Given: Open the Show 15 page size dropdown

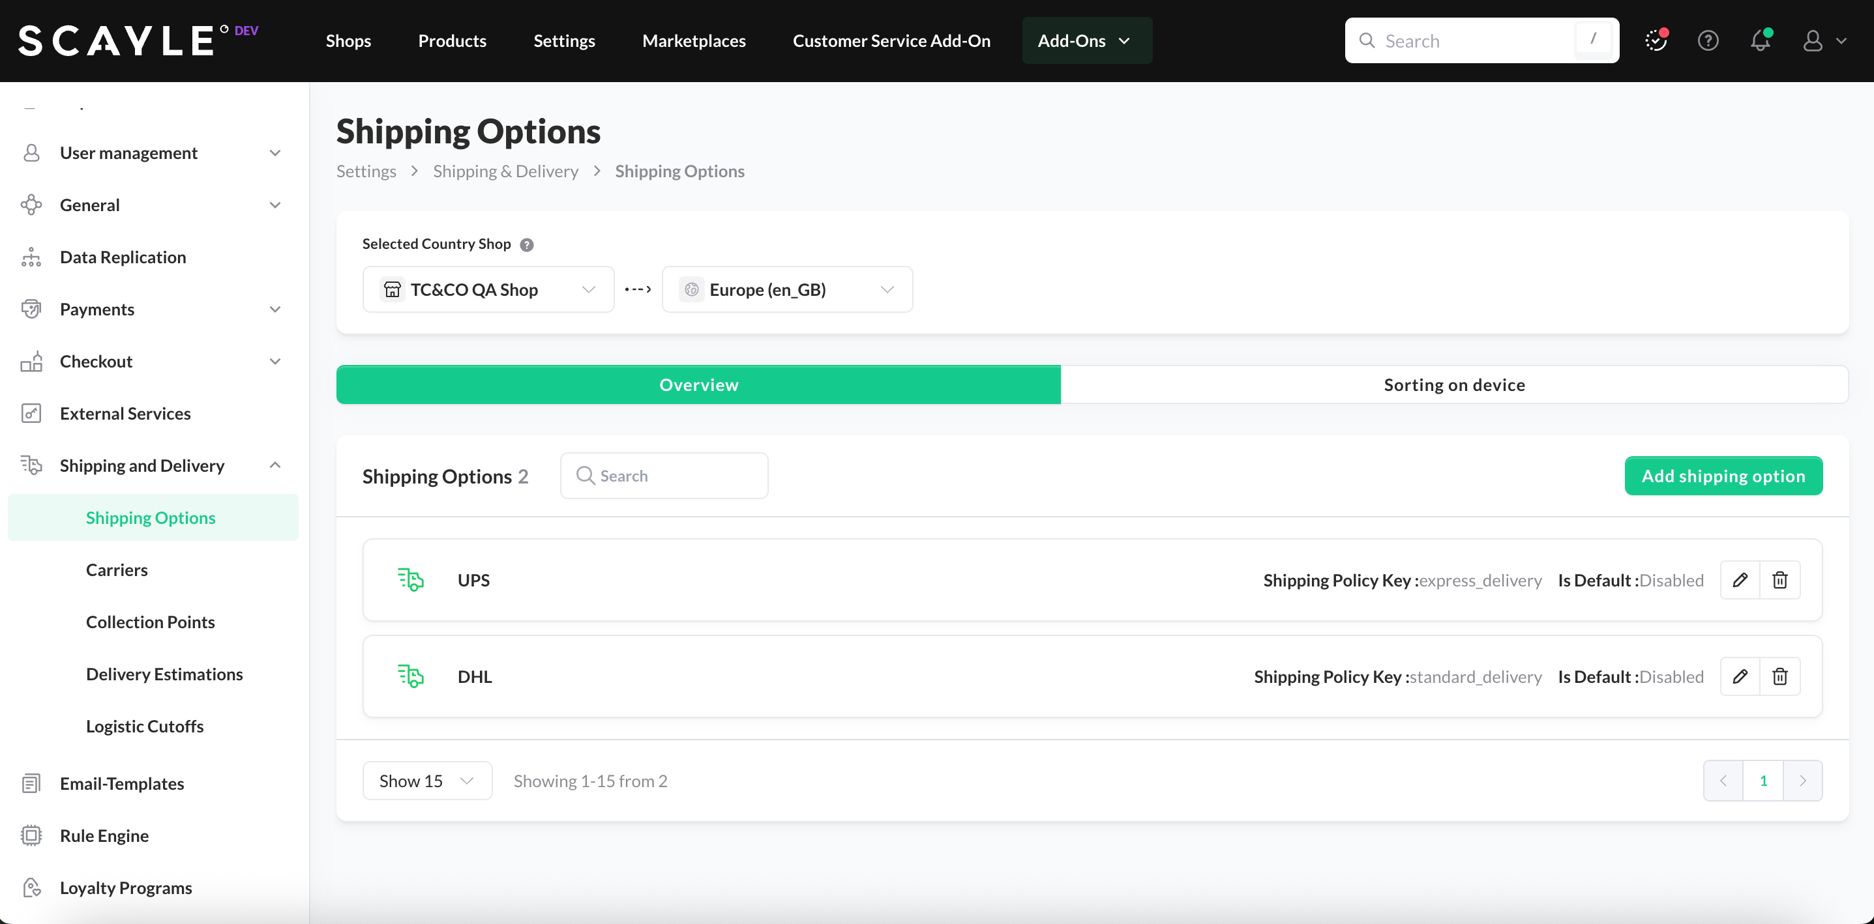Looking at the screenshot, I should pyautogui.click(x=427, y=781).
